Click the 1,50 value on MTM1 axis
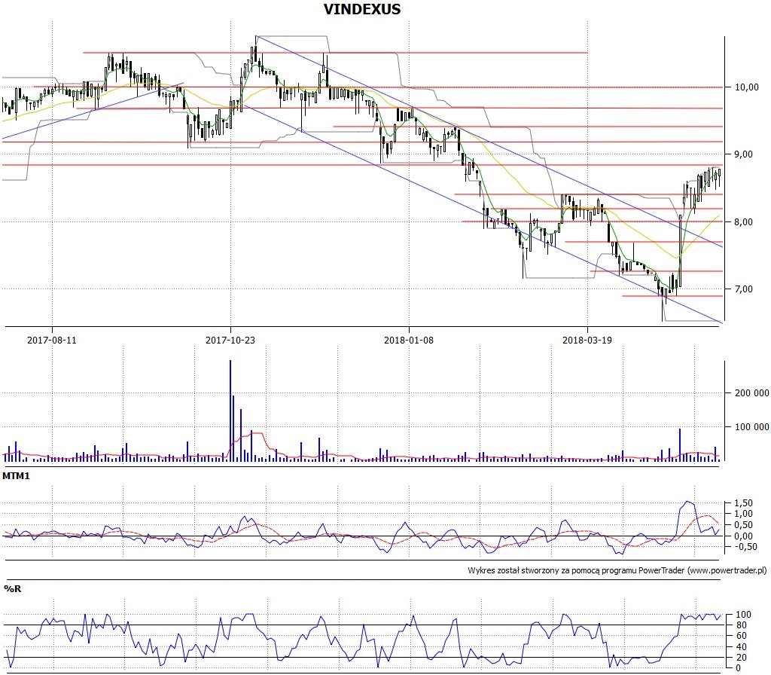771x675 pixels. (743, 502)
